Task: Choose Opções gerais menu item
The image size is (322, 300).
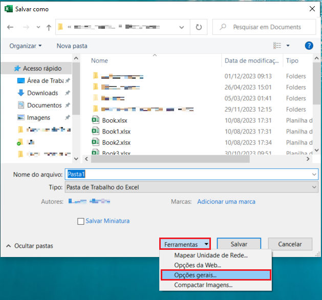Action: (216, 275)
